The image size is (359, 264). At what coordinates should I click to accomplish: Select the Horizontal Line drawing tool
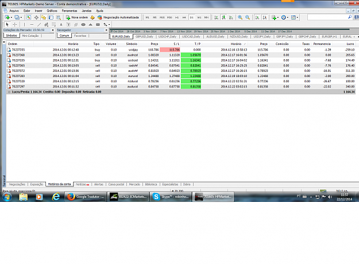32,25
